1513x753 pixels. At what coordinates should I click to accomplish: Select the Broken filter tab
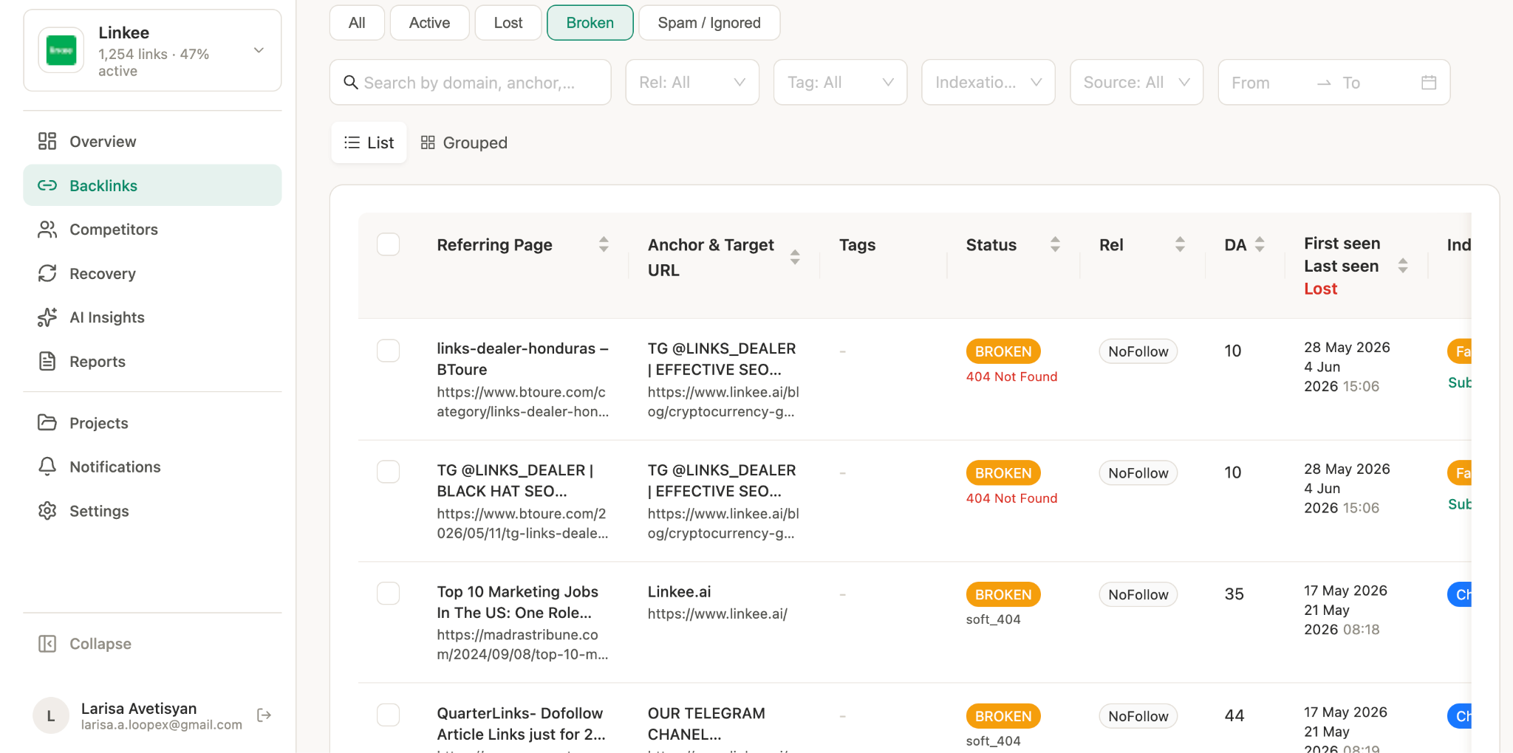(590, 23)
